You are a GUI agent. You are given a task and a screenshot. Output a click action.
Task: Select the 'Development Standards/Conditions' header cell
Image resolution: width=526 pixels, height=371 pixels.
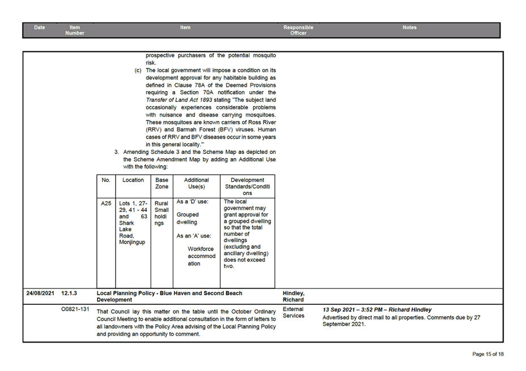[247, 186]
